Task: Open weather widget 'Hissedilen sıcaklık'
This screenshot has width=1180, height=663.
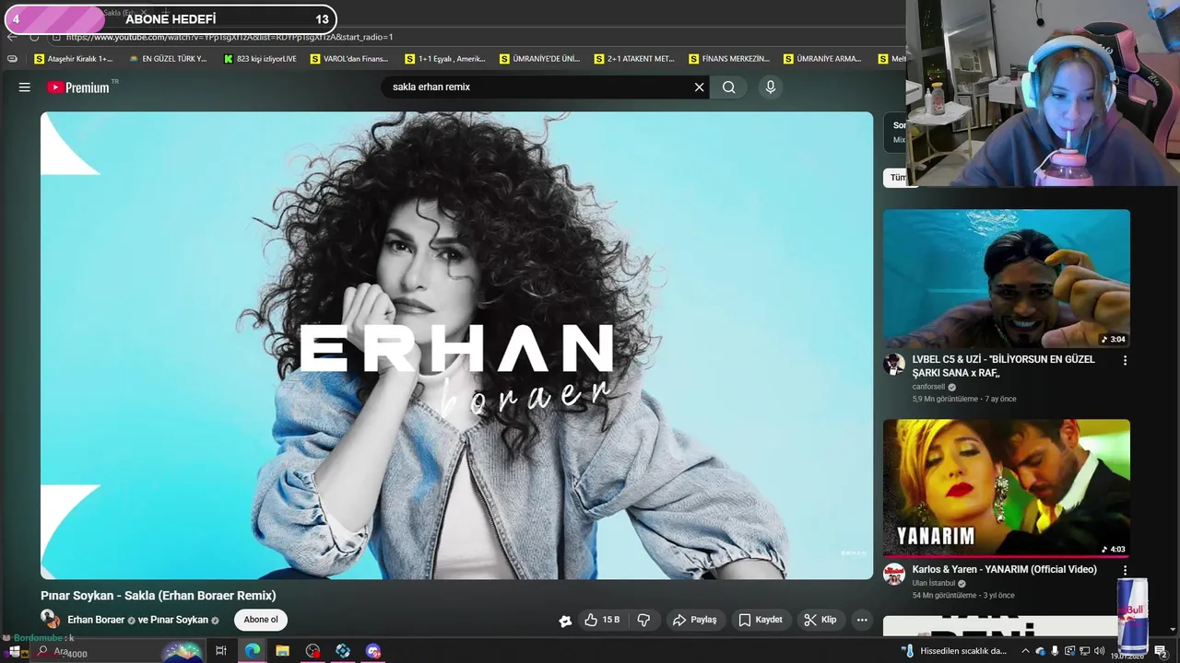Action: [955, 651]
